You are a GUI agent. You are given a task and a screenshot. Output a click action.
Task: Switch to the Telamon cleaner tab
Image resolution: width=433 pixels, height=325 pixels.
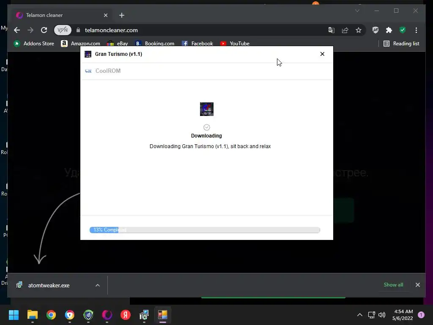[61, 15]
